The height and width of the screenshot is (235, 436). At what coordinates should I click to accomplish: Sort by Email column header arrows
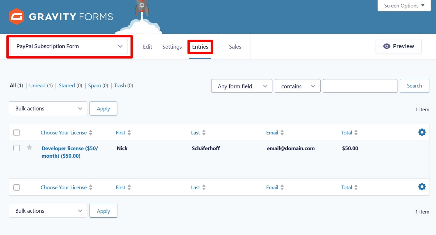[282, 133]
